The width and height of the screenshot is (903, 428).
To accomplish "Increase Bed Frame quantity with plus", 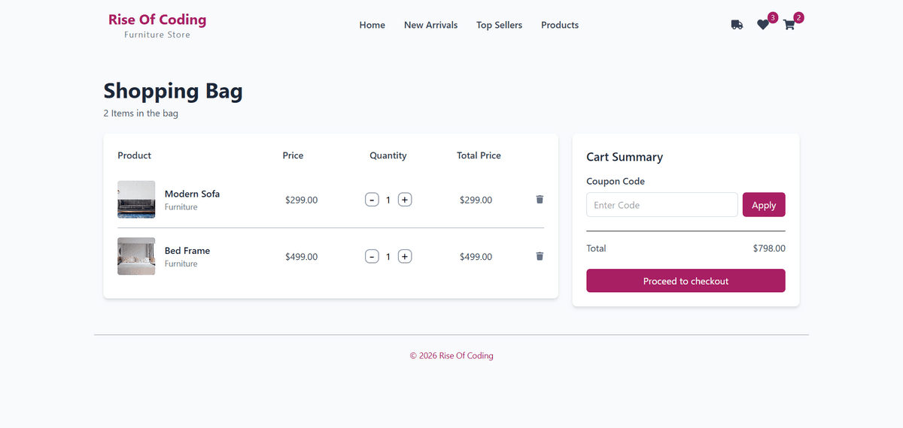I will [405, 257].
